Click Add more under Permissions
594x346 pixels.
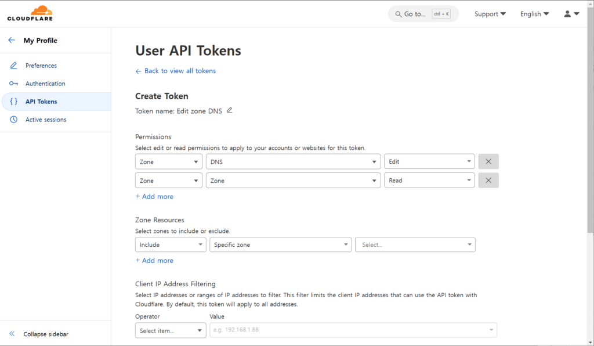click(x=154, y=197)
